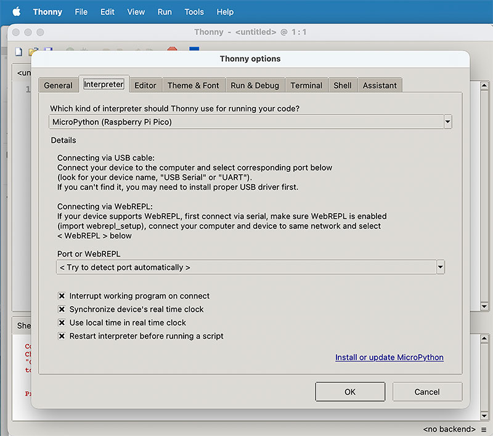Open Install or update MicroPython link
The image size is (493, 436).
coord(389,357)
